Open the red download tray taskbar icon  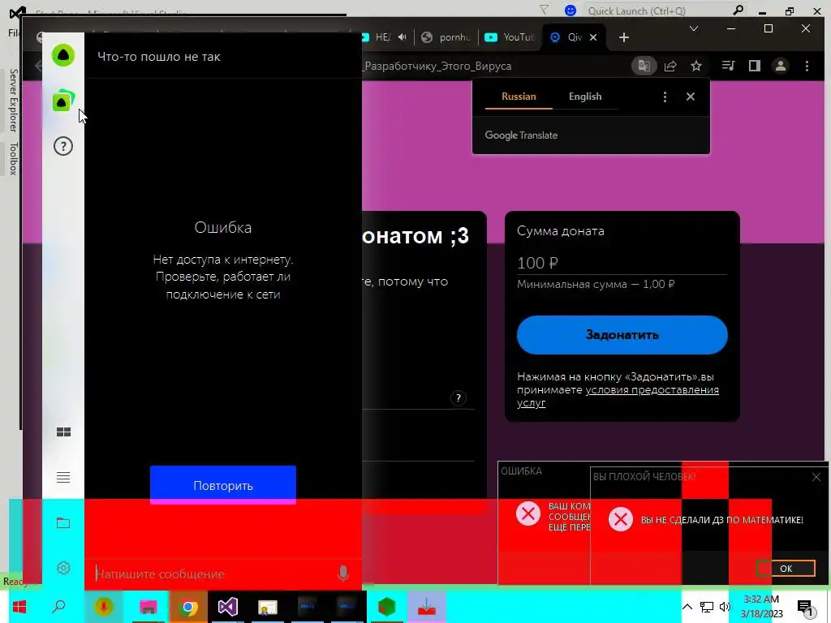pos(427,607)
